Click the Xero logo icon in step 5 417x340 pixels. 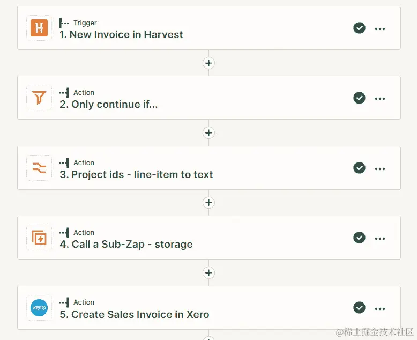(39, 308)
